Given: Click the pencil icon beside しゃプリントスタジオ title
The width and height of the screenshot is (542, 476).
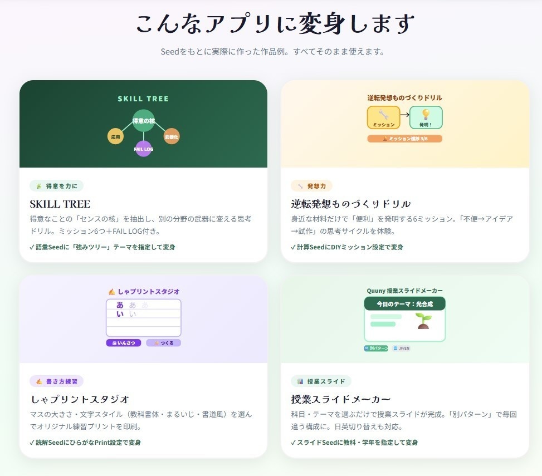Looking at the screenshot, I should [x=111, y=291].
